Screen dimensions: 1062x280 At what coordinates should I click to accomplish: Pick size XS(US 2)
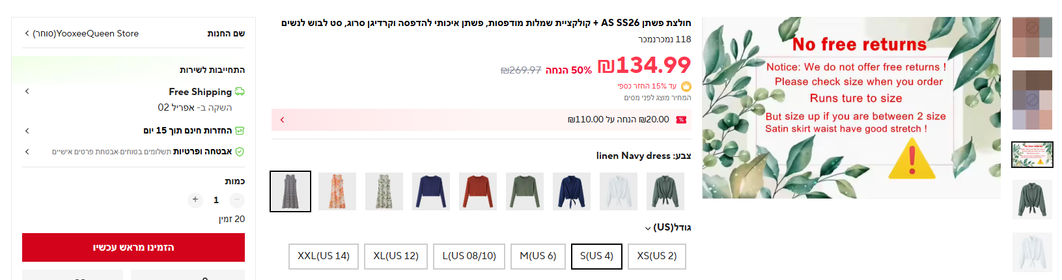click(x=657, y=256)
